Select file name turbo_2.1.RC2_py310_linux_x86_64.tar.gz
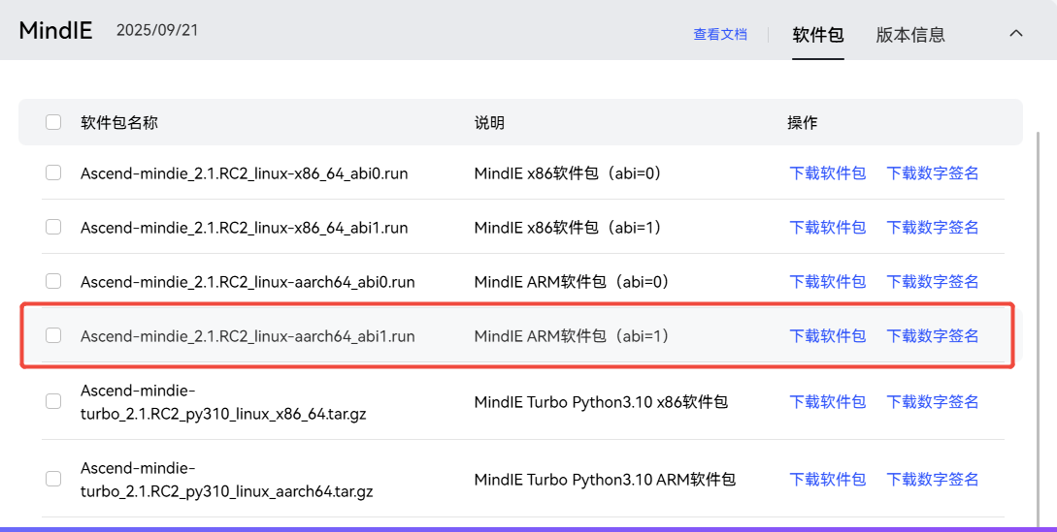This screenshot has width=1057, height=532. point(223,414)
